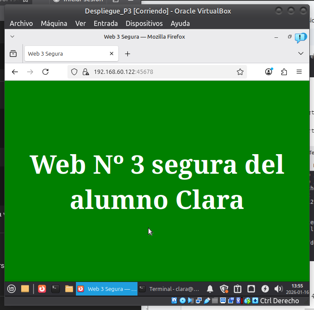
Task: Open the Firefox window menu chevron
Action: pyautogui.click(x=12, y=37)
